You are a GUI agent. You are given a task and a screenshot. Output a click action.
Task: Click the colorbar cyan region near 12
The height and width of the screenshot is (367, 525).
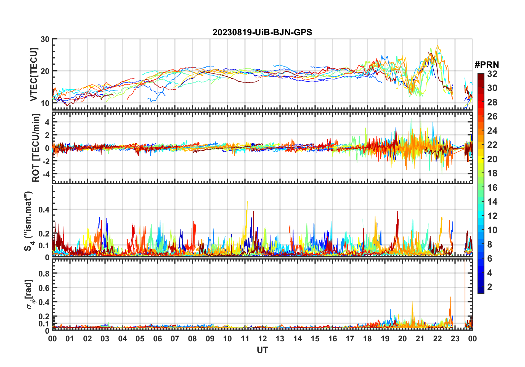click(x=481, y=216)
